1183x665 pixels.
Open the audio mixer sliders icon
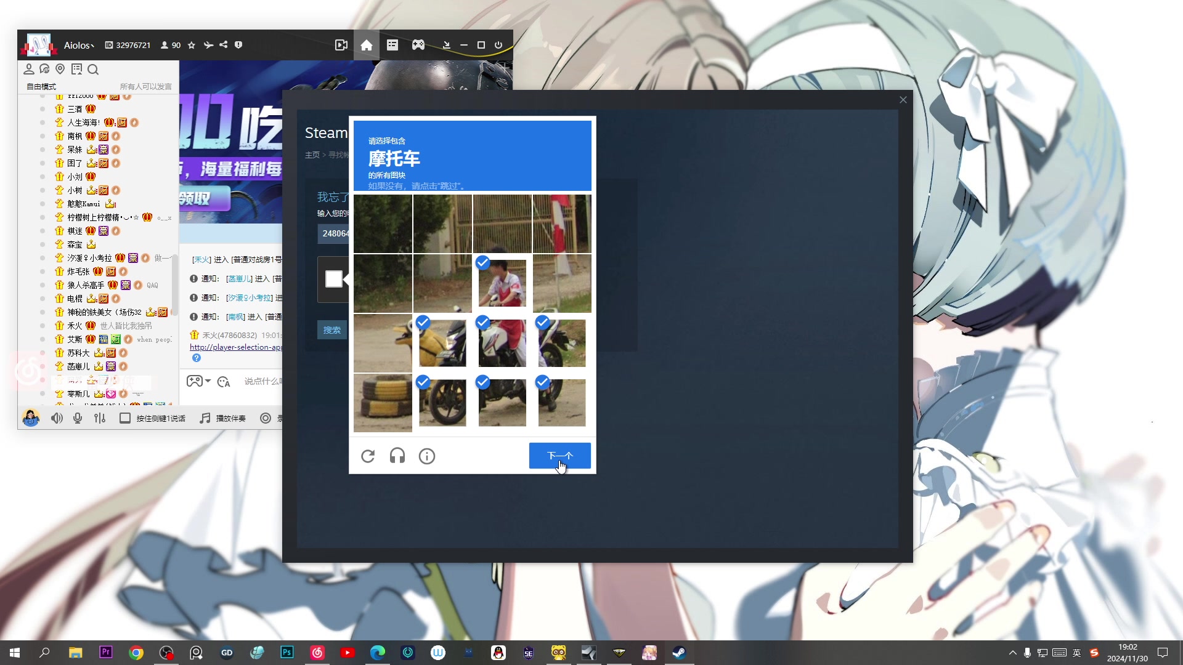100,418
